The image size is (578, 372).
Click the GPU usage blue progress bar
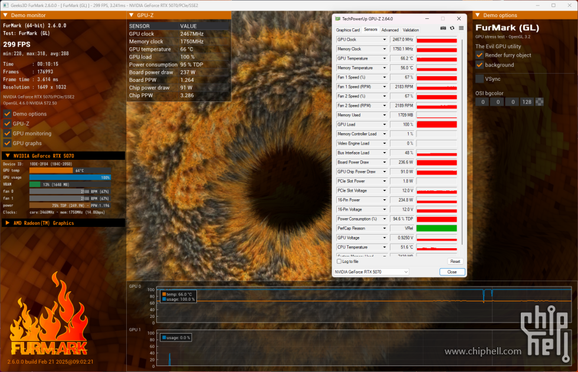point(70,177)
